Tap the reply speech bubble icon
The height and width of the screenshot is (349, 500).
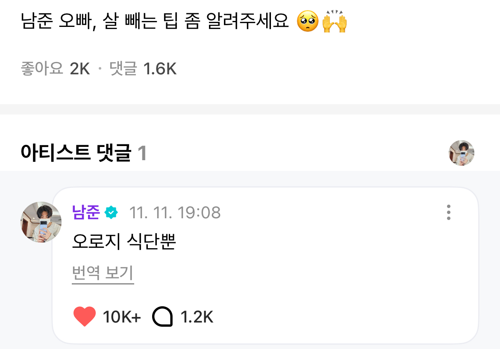click(x=162, y=317)
